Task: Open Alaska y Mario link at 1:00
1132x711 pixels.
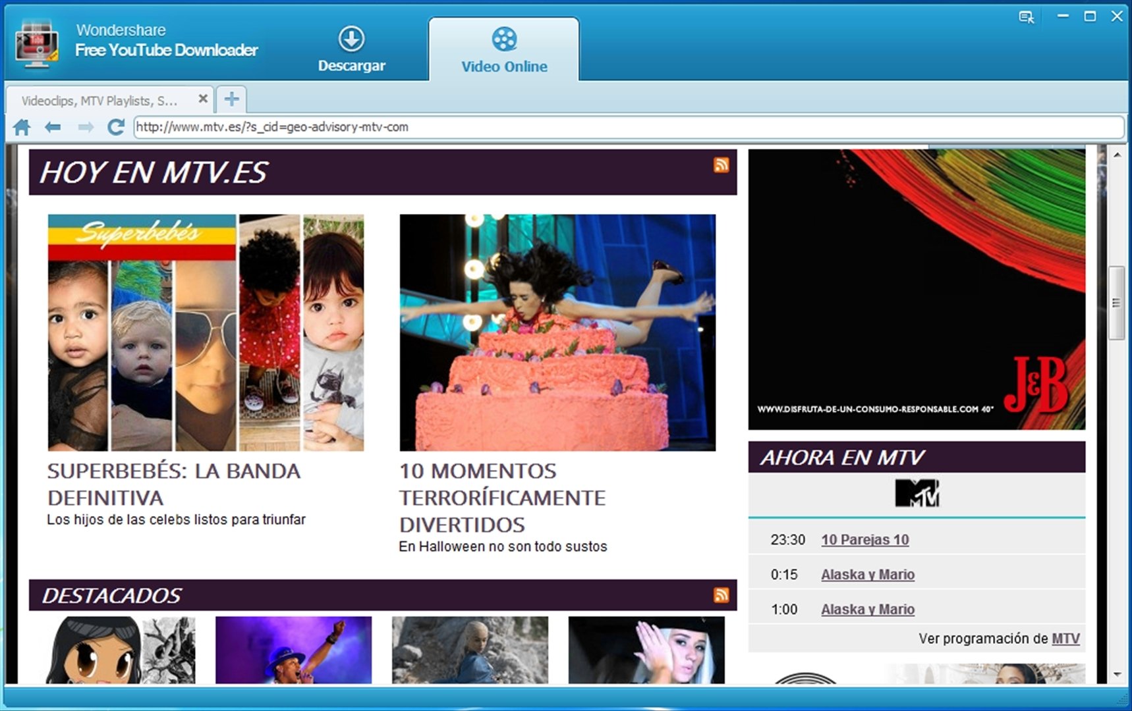Action: [867, 610]
